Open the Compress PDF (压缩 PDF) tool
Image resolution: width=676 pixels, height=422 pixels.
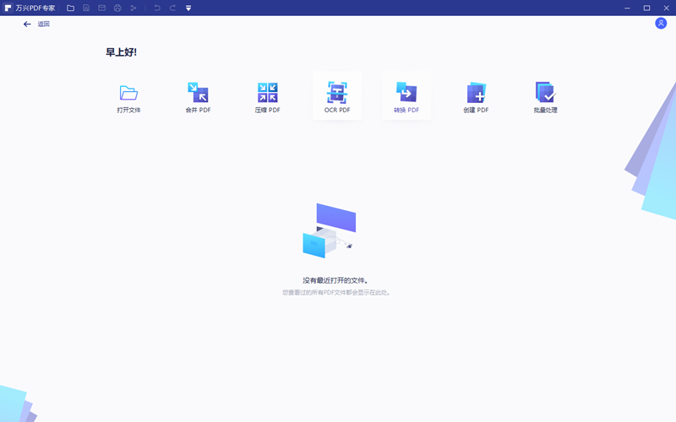pyautogui.click(x=267, y=94)
